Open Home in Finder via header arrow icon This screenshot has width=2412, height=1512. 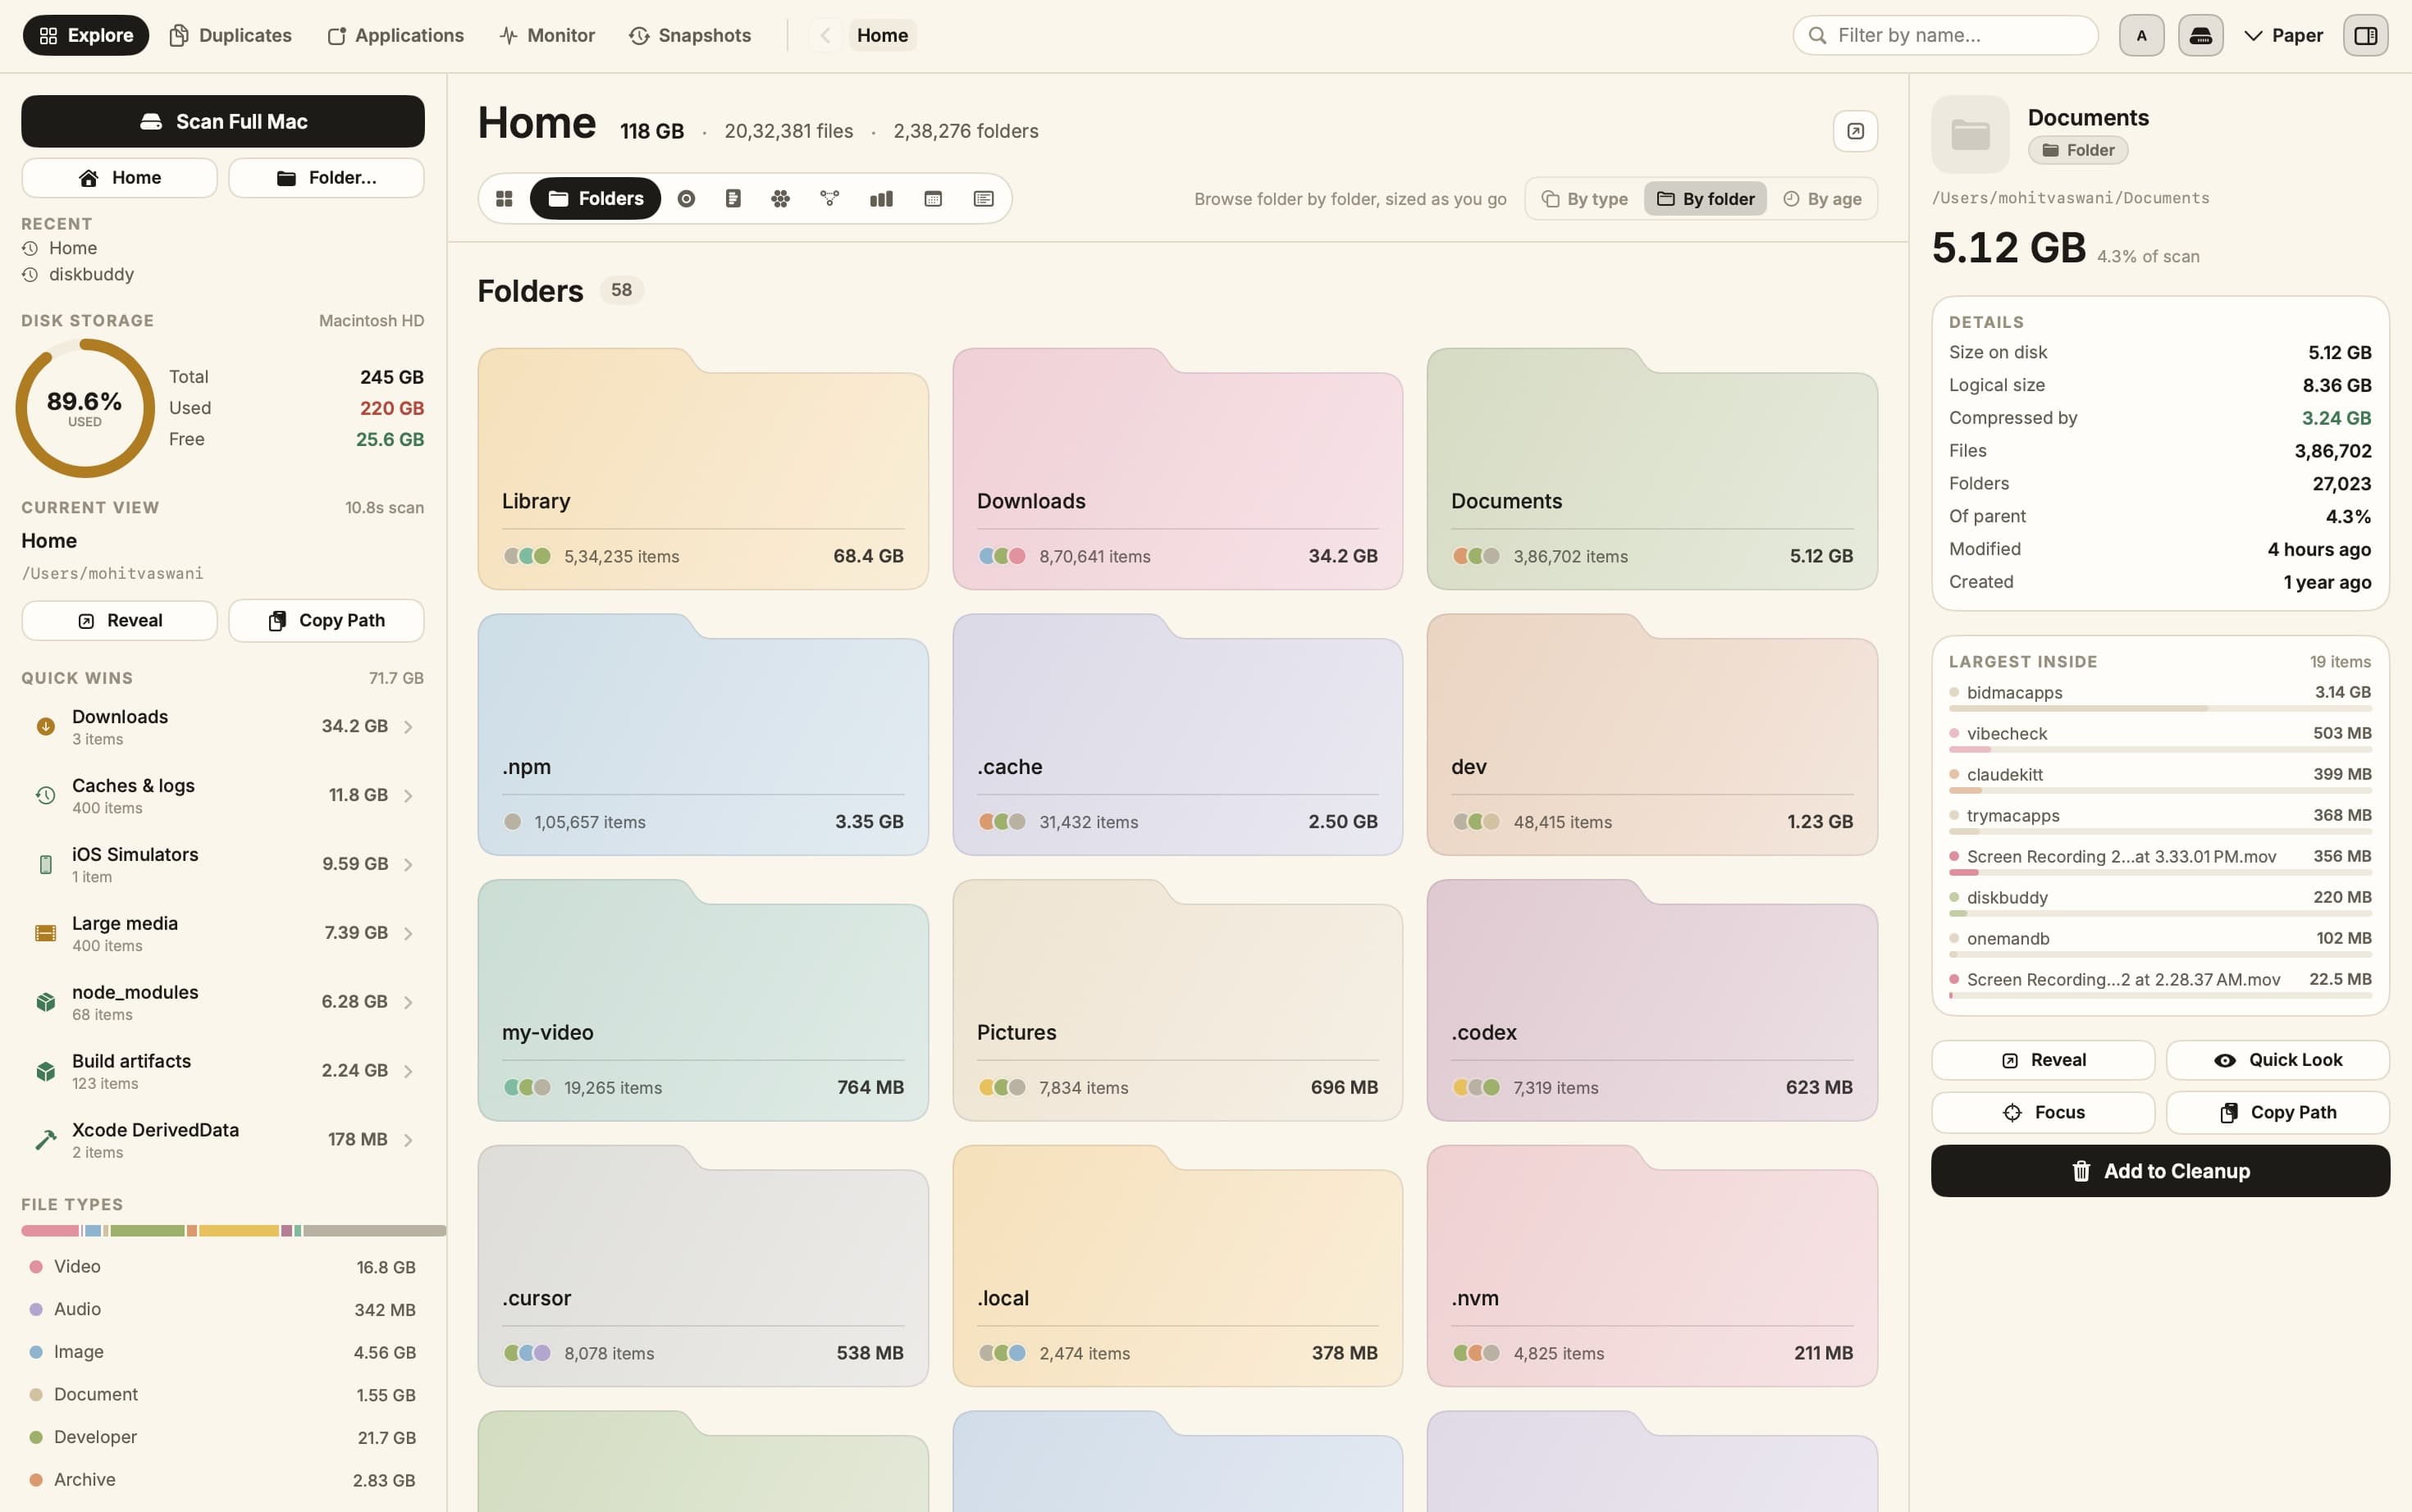click(x=1855, y=131)
